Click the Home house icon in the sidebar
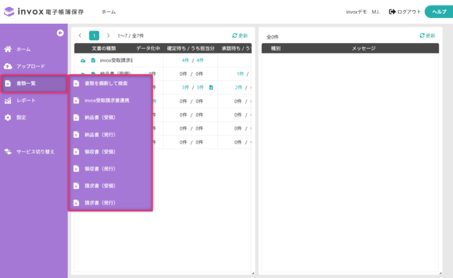 coord(8,49)
